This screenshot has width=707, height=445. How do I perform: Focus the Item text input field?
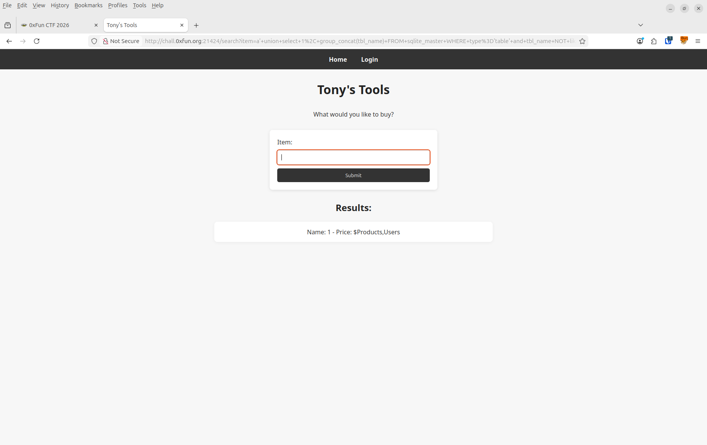click(353, 157)
